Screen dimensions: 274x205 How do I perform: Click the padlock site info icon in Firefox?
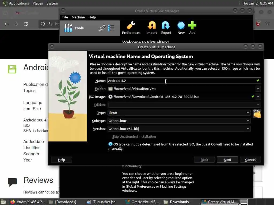pyautogui.click(x=50, y=24)
